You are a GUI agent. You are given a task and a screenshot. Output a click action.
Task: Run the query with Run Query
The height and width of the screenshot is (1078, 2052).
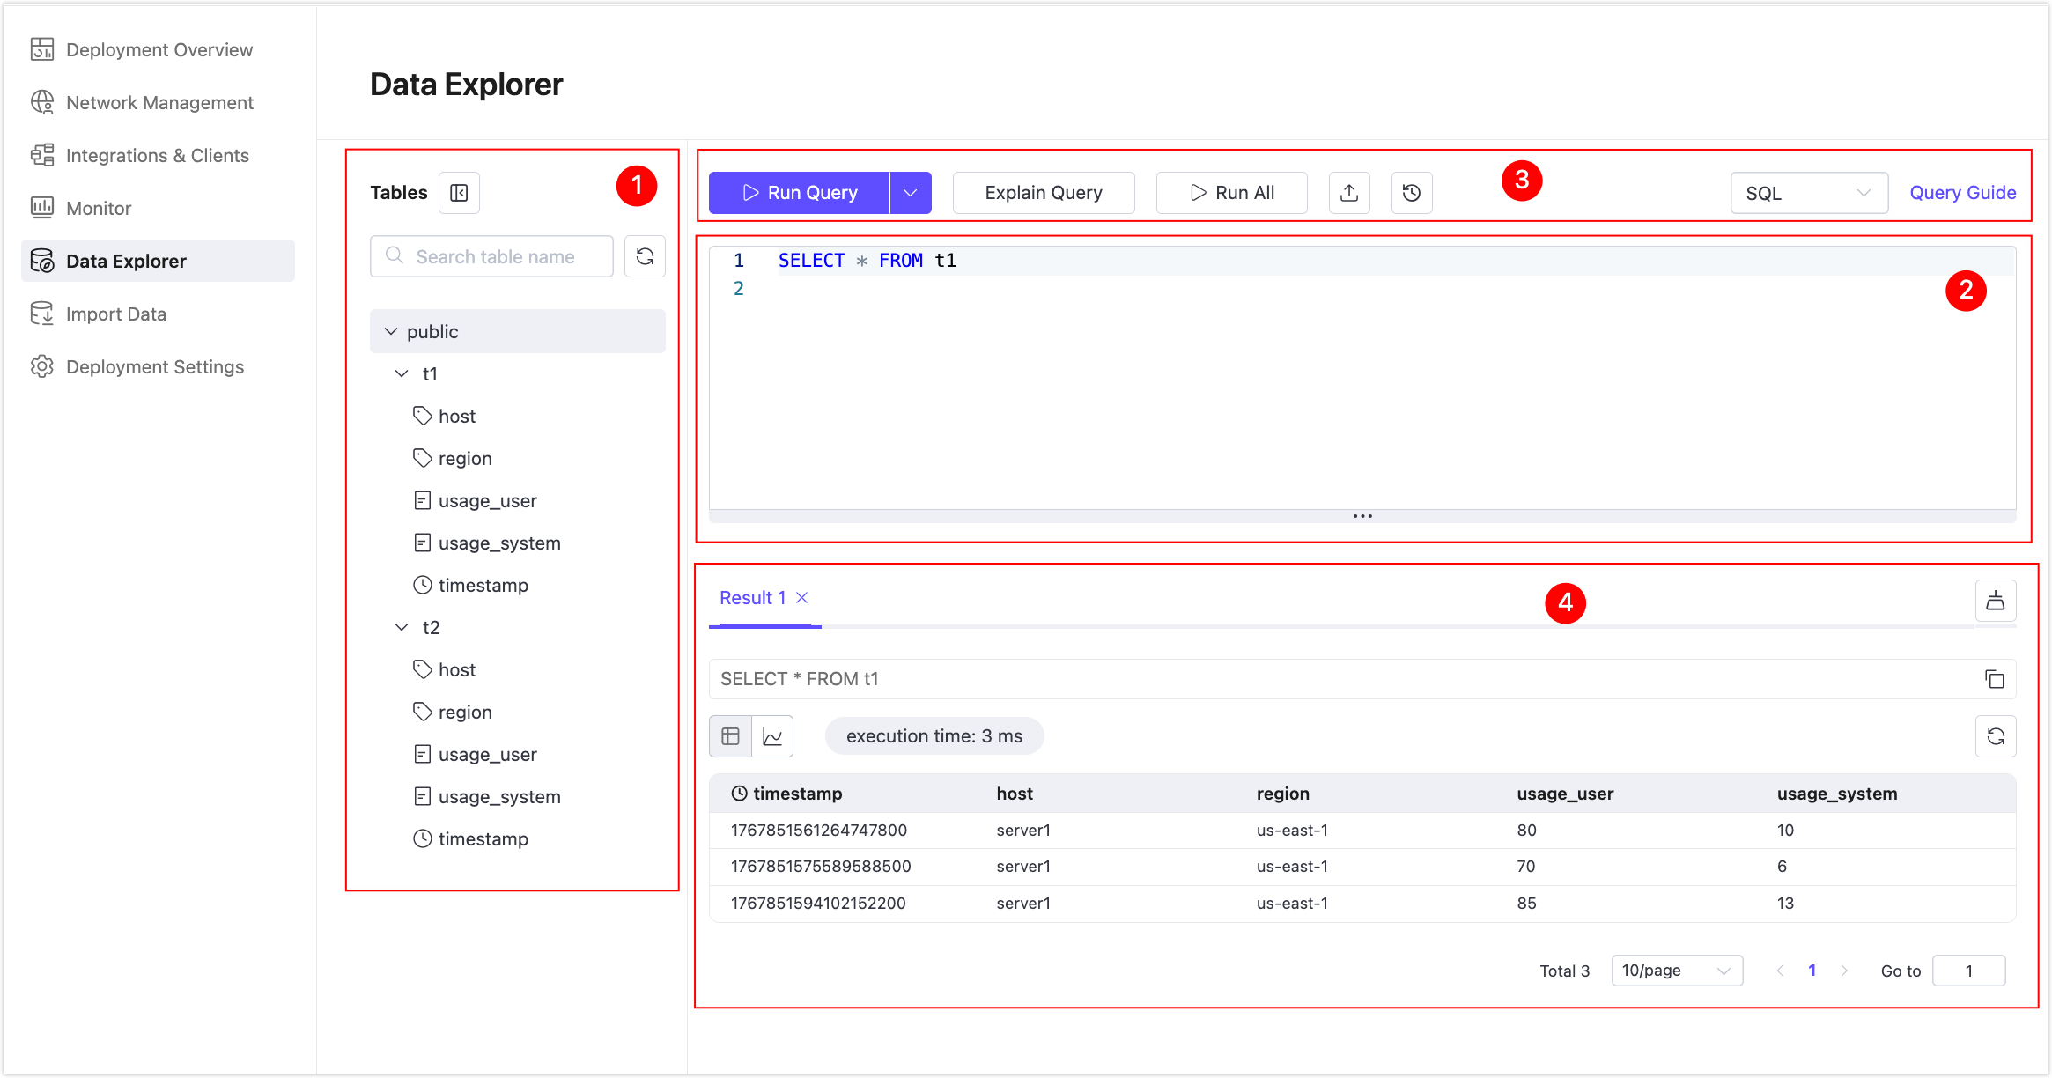(x=797, y=192)
